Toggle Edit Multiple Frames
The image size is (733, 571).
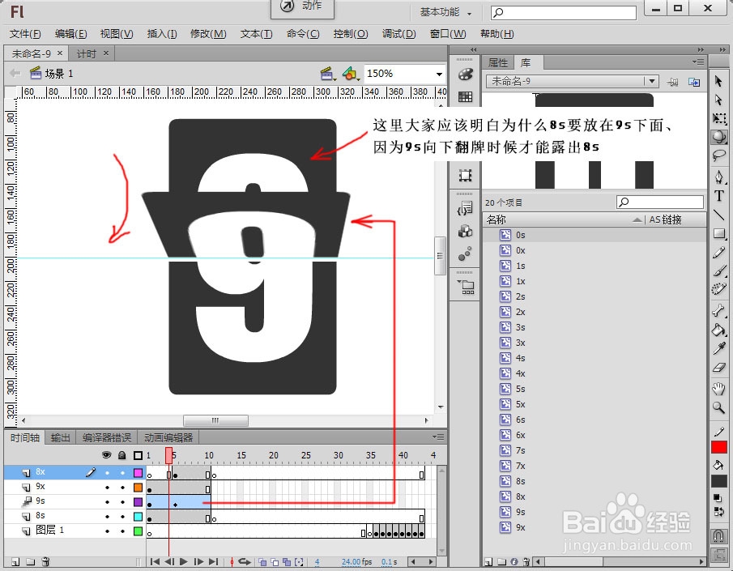(x=287, y=561)
